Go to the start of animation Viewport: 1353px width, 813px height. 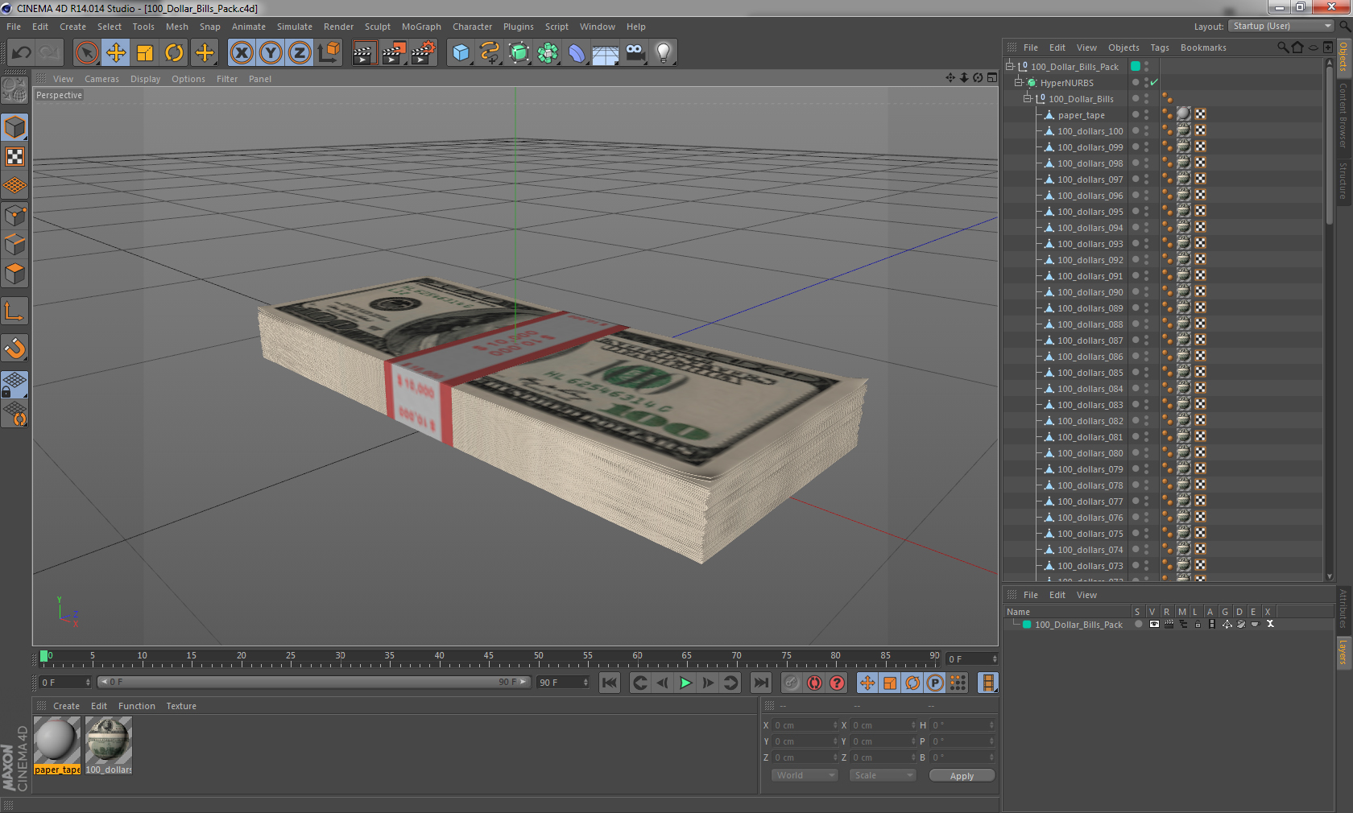pyautogui.click(x=610, y=683)
